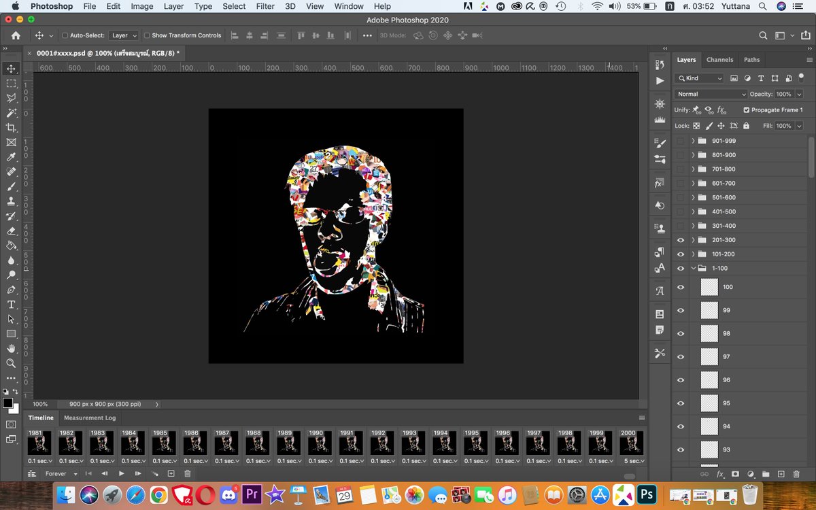Open the Fill slider dropdown arrow

coord(798,126)
